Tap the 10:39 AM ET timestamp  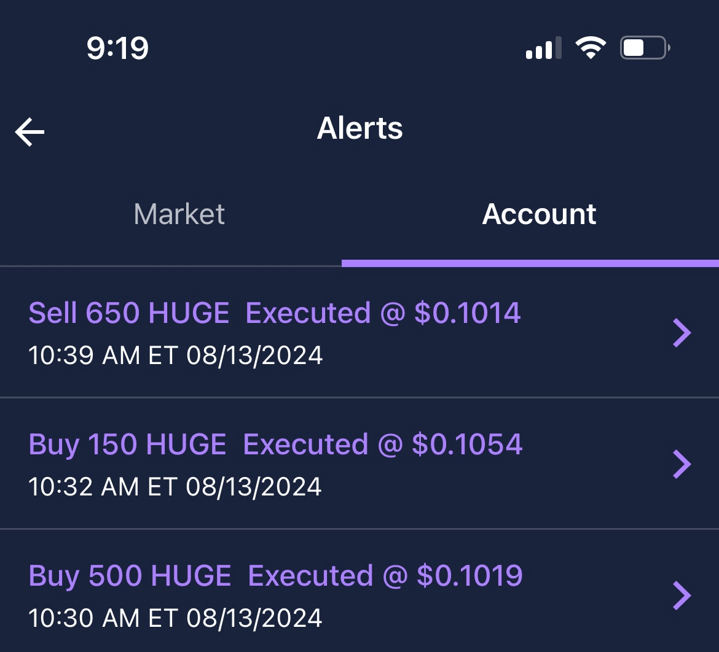pyautogui.click(x=176, y=355)
